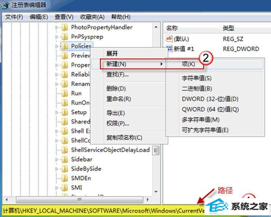Expand the PnPSysprep key
271x217 pixels.
57,37
